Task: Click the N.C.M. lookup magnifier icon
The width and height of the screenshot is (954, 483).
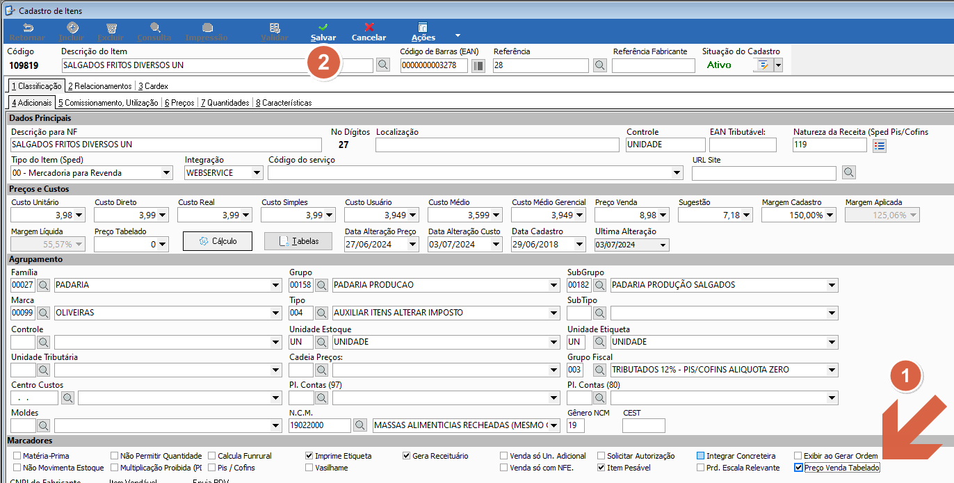Action: [x=359, y=425]
